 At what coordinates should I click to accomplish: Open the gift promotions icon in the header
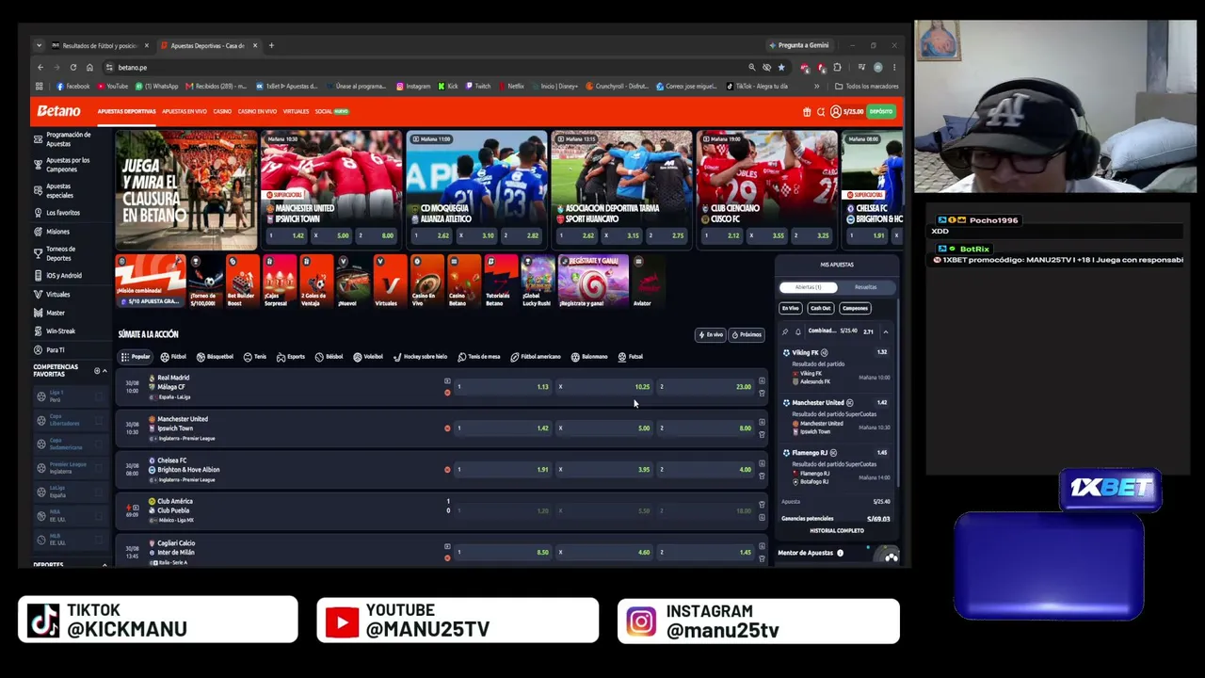[x=807, y=112]
